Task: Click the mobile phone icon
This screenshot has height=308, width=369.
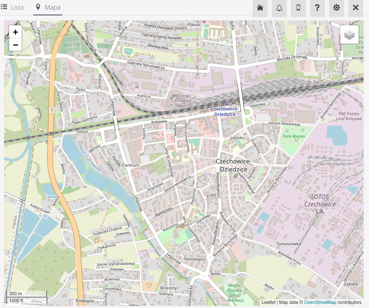Action: [x=298, y=8]
